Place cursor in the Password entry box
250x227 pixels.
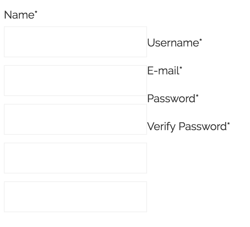click(x=75, y=158)
